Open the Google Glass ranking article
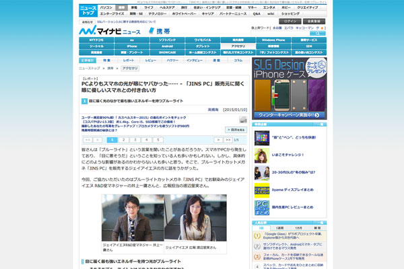The height and width of the screenshot is (269, 404). [x=293, y=236]
